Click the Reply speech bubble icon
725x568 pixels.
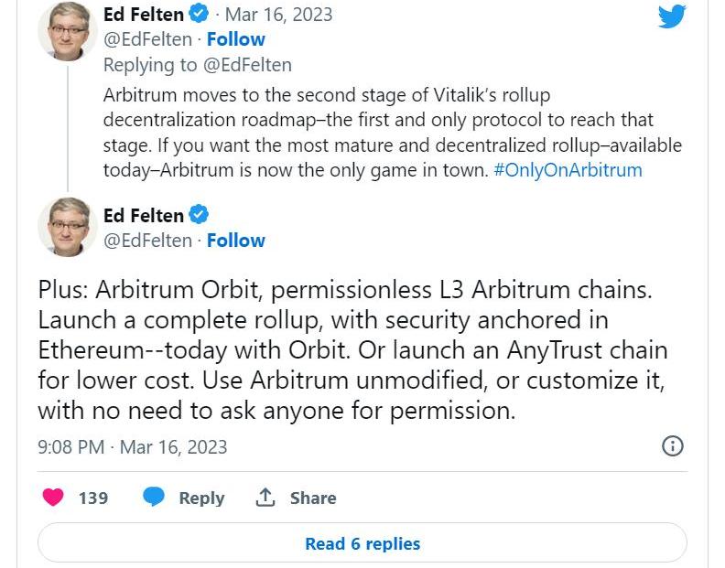pyautogui.click(x=154, y=498)
